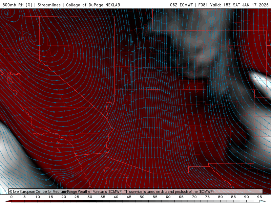Screen dimensions: 271x203
Task: Click the "06Z ECMWF" model run label
Action: pyautogui.click(x=181, y=5)
